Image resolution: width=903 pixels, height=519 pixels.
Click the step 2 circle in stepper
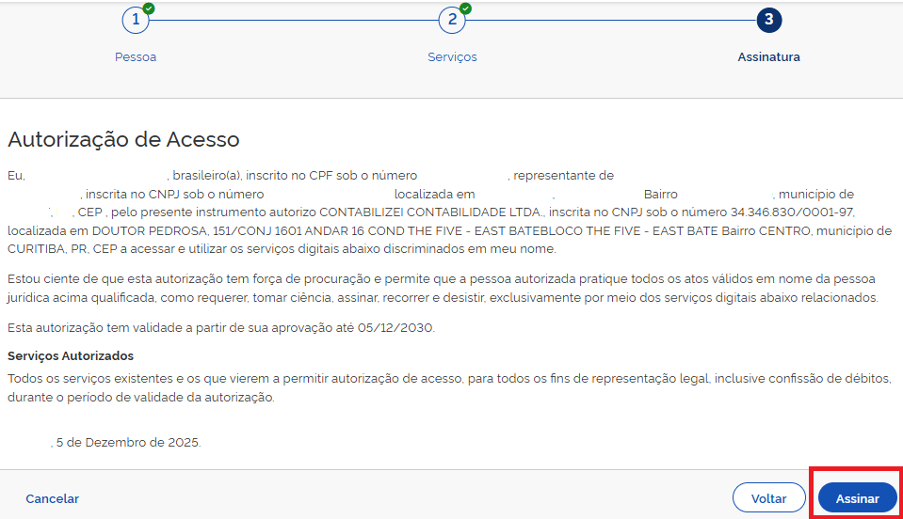pyautogui.click(x=452, y=20)
